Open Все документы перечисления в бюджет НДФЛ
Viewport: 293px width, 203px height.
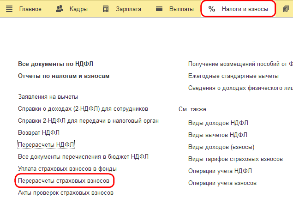[83, 157]
